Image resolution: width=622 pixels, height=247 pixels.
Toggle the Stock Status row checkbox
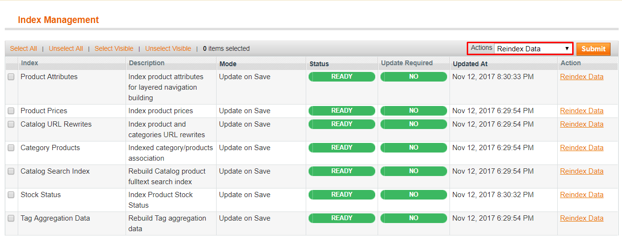[11, 195]
